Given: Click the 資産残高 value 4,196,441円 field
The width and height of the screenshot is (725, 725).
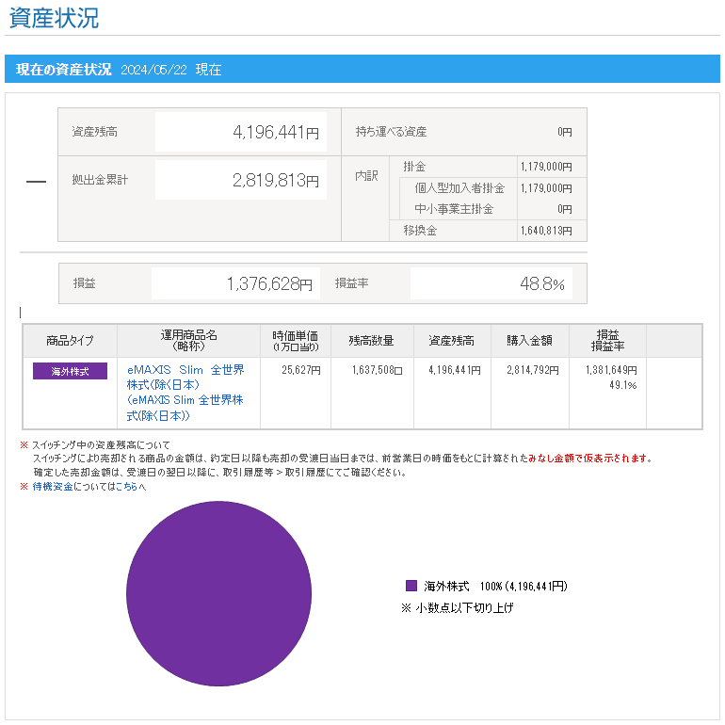Looking at the screenshot, I should (x=240, y=133).
